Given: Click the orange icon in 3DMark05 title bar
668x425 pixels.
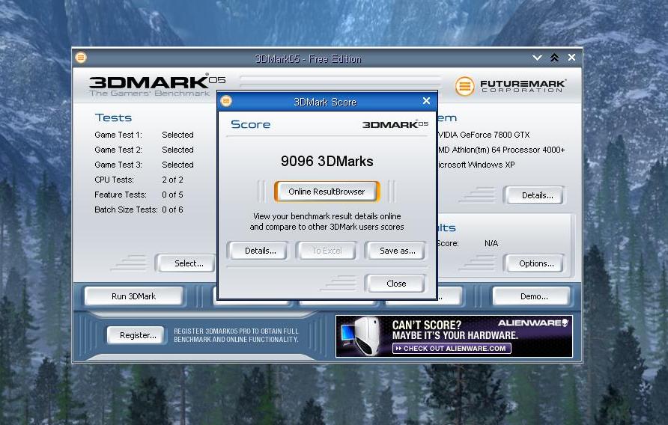Looking at the screenshot, I should click(81, 58).
